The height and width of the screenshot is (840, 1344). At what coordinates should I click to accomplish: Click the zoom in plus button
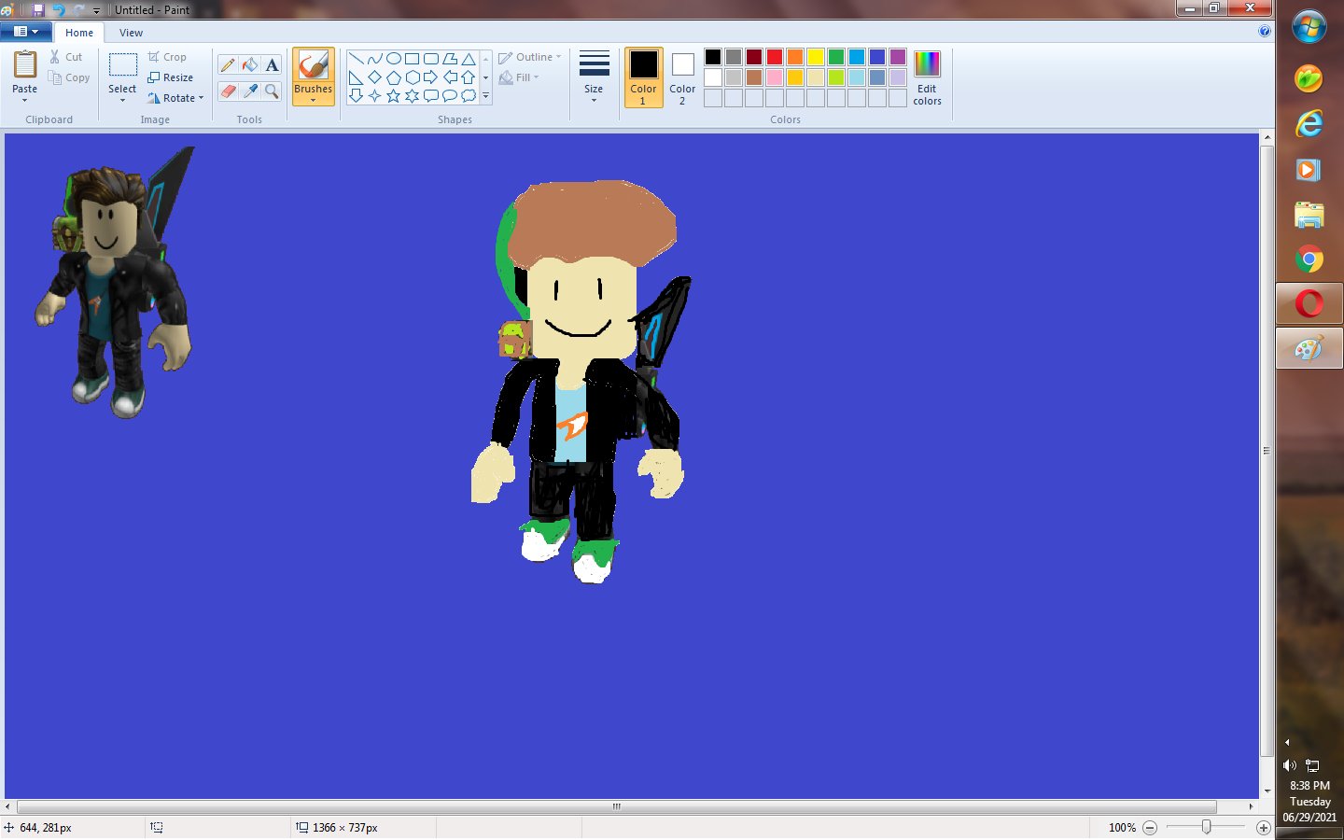1264,828
